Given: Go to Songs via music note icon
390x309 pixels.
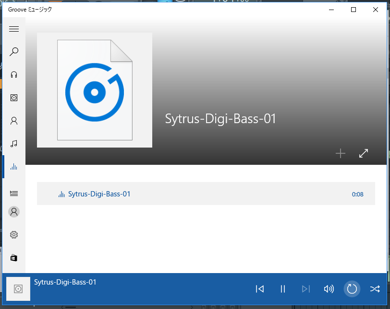Looking at the screenshot, I should (x=14, y=144).
